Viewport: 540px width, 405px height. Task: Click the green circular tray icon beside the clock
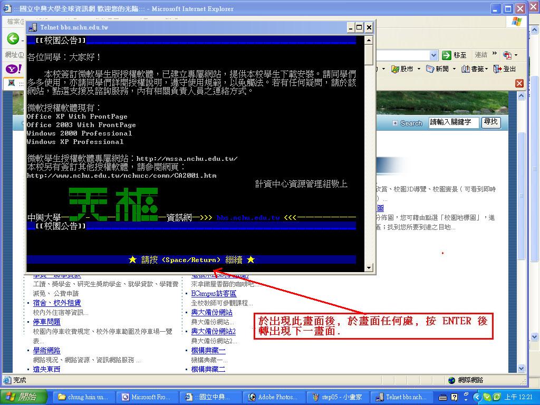point(497,398)
